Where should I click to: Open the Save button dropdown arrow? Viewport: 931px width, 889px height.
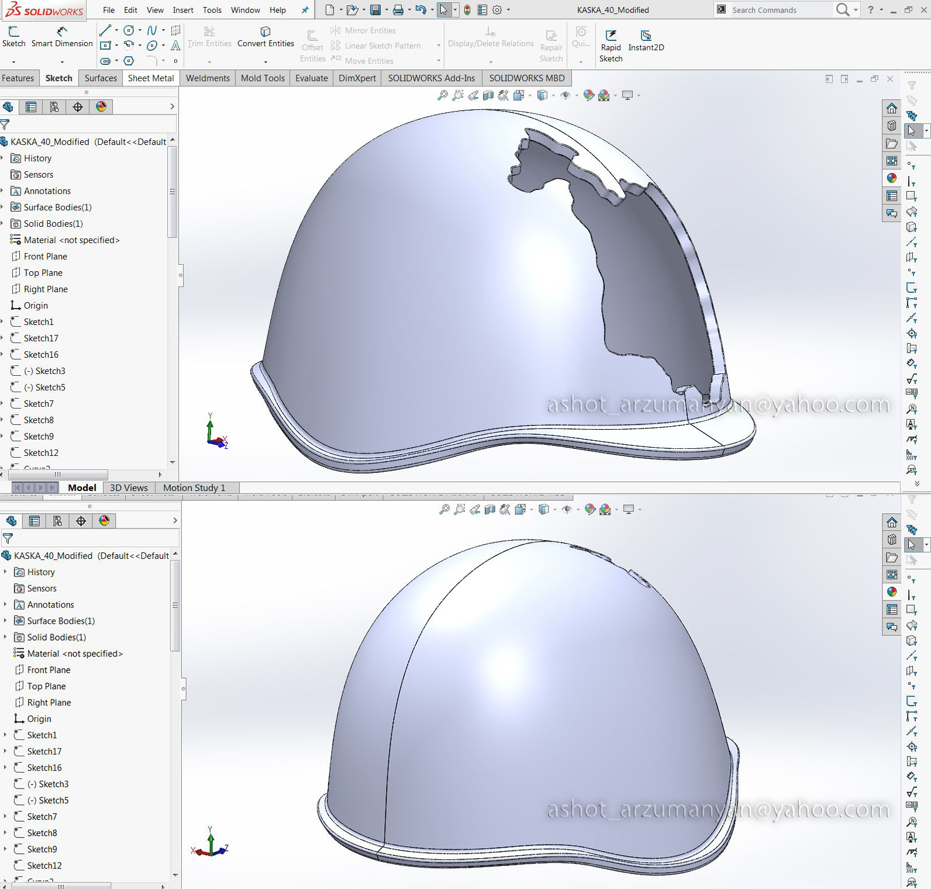(x=387, y=10)
